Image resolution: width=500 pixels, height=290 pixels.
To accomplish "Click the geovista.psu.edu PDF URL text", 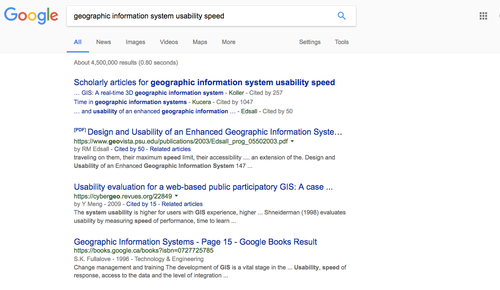I will [x=181, y=141].
